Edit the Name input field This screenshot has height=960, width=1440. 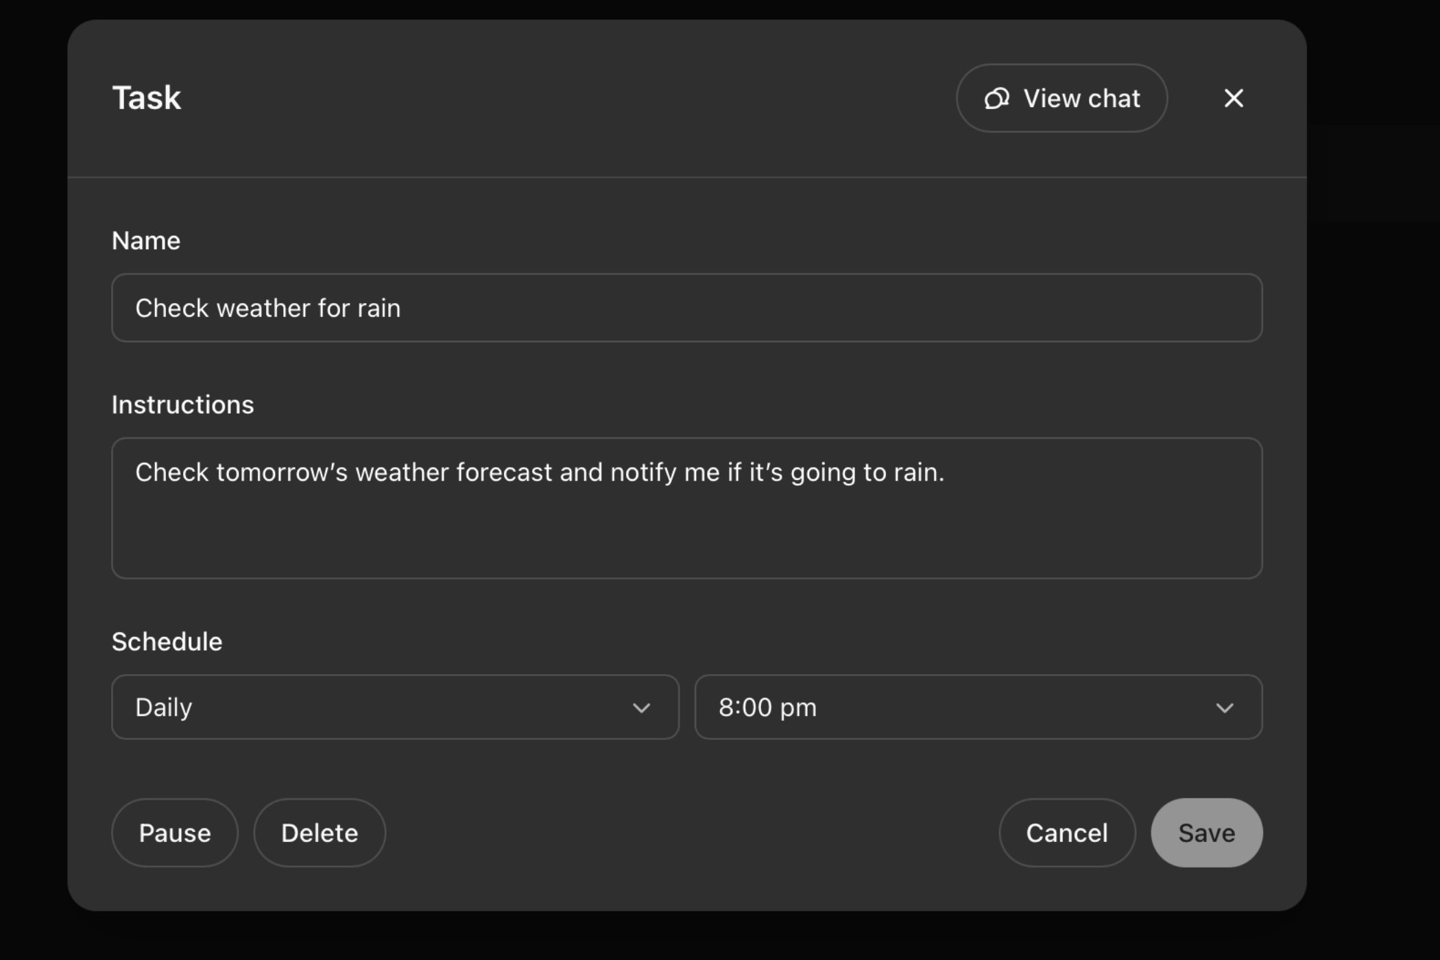(687, 307)
